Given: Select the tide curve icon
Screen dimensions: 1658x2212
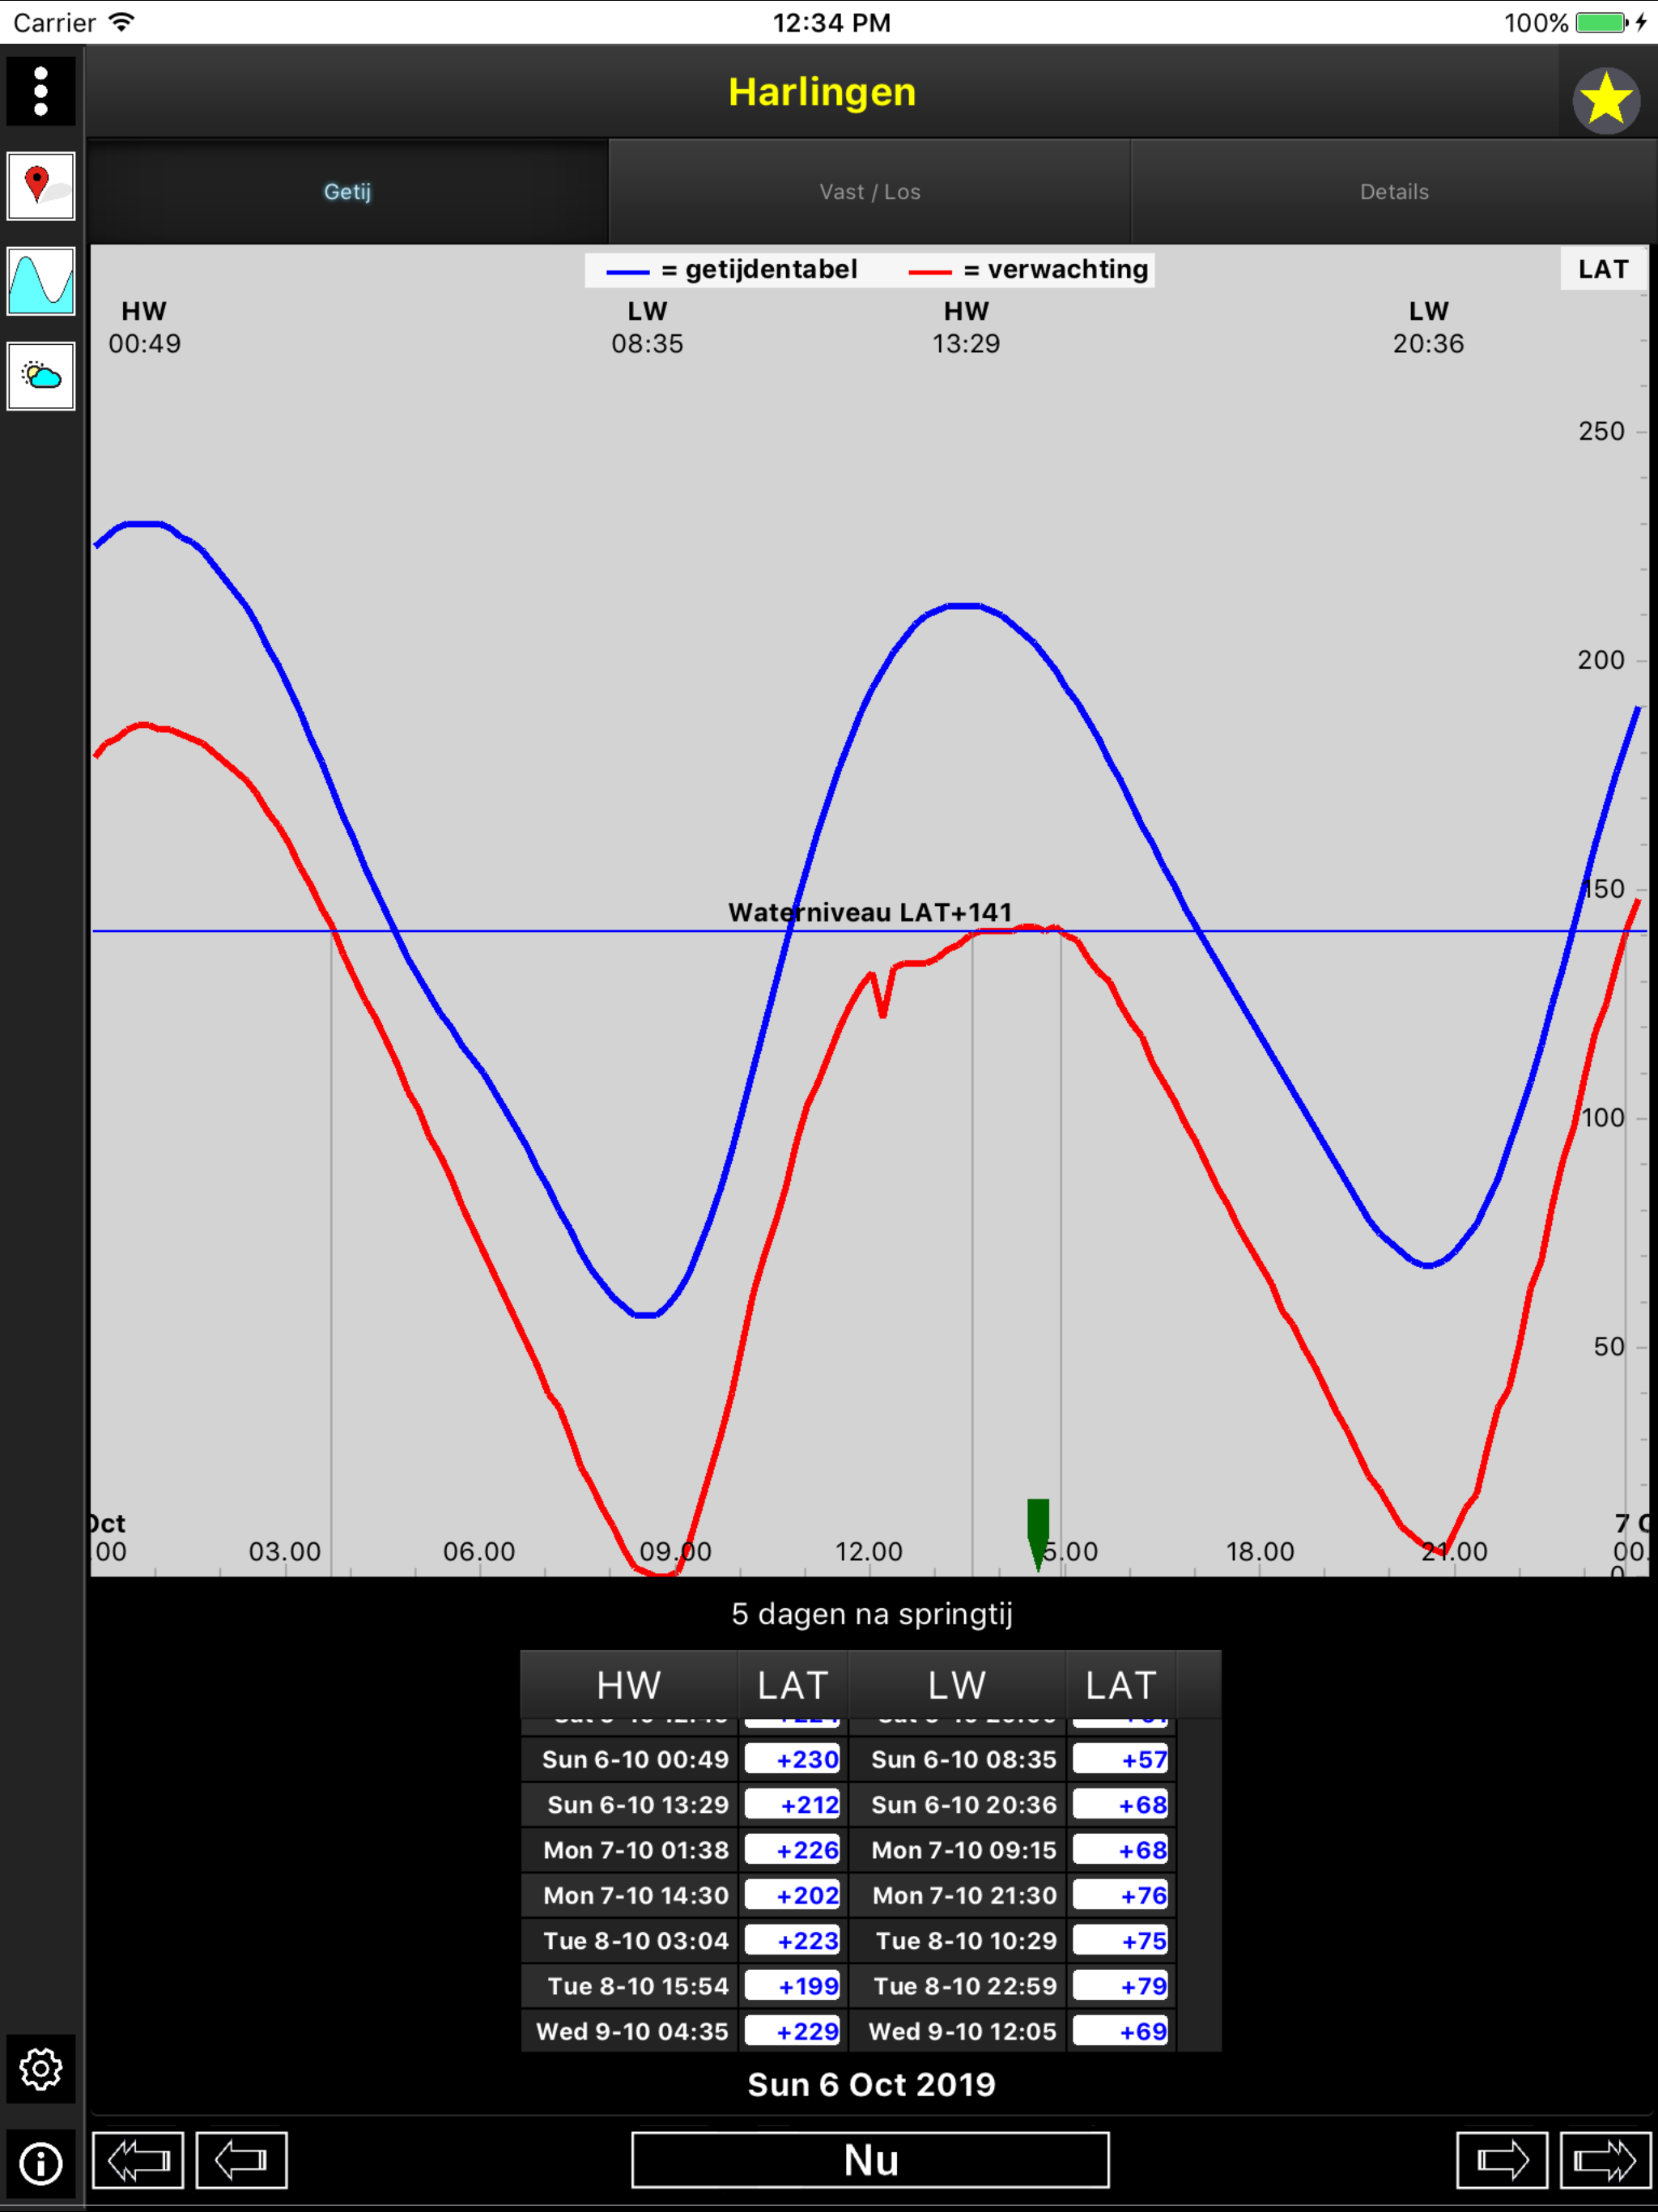Looking at the screenshot, I should click(x=41, y=281).
